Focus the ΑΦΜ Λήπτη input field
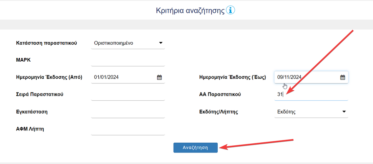The height and width of the screenshot is (164, 373). point(128,129)
